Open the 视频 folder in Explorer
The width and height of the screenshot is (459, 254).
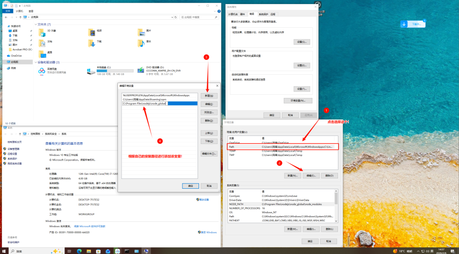pos(95,32)
